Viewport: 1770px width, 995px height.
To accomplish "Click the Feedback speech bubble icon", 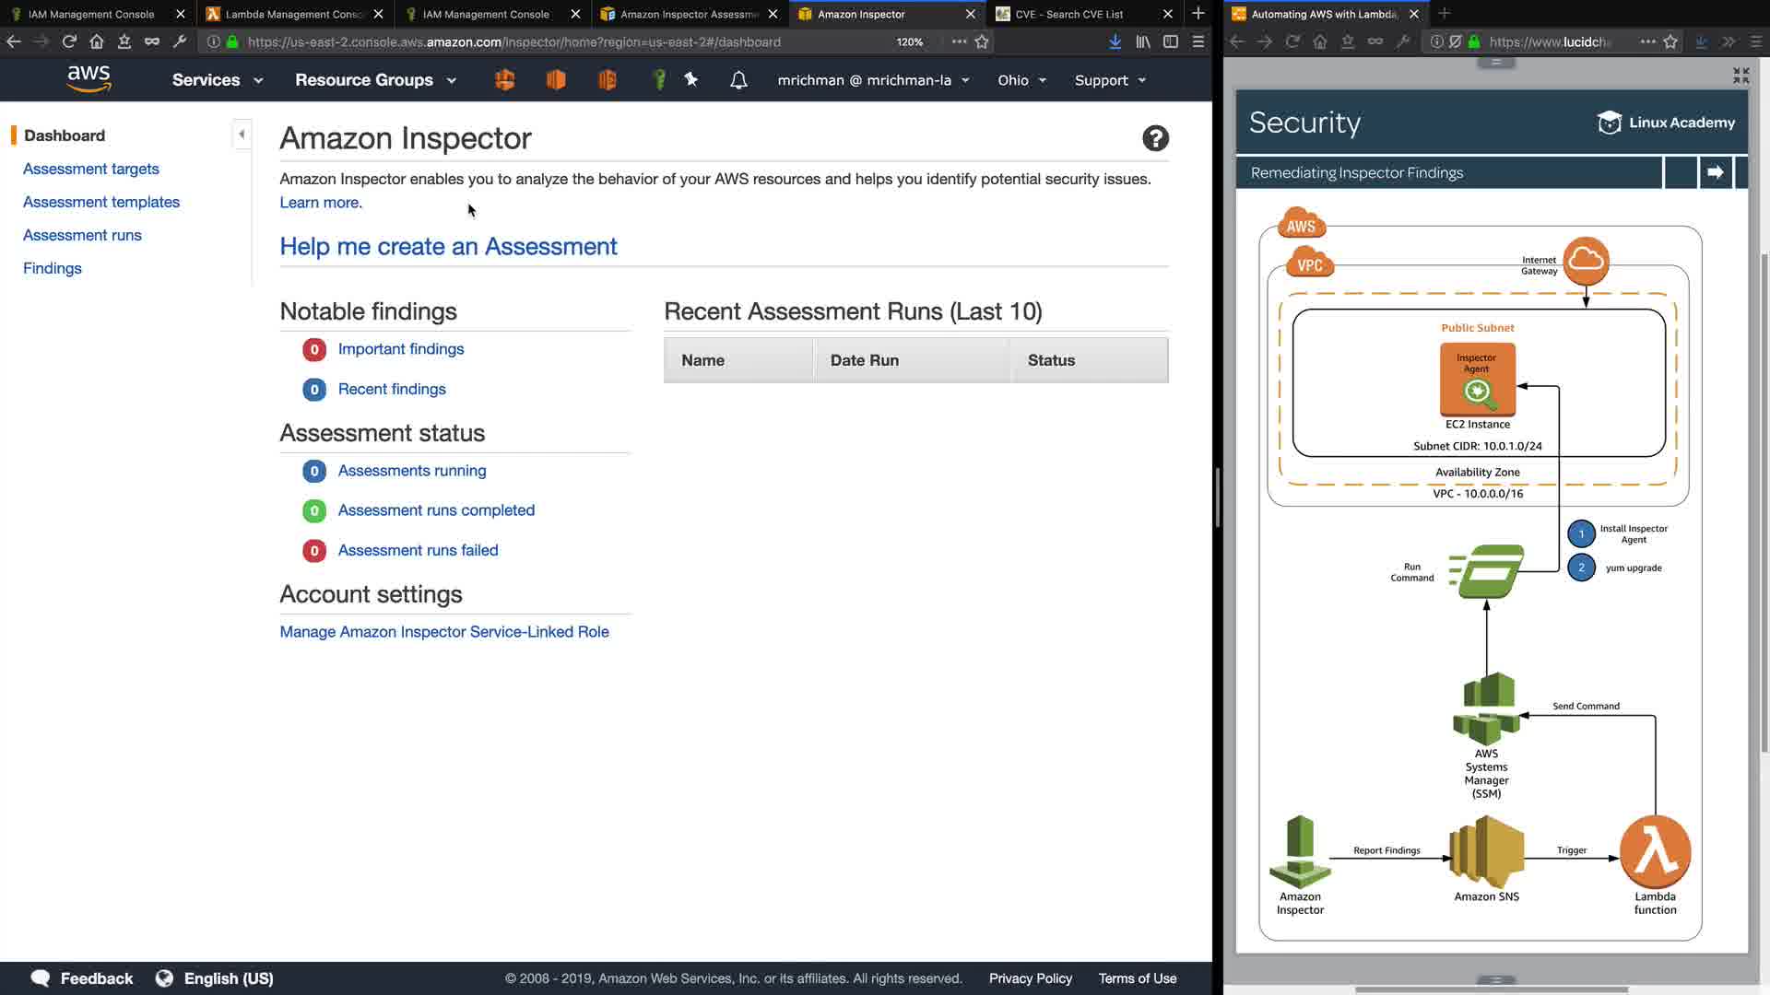I will tap(41, 978).
